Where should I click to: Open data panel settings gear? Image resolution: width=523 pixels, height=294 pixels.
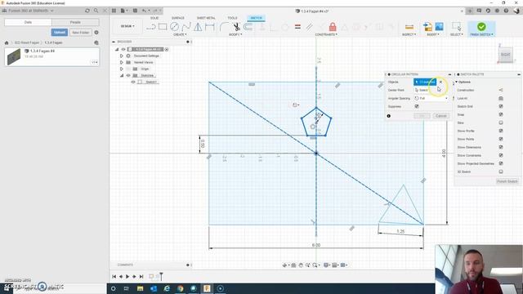click(96, 33)
